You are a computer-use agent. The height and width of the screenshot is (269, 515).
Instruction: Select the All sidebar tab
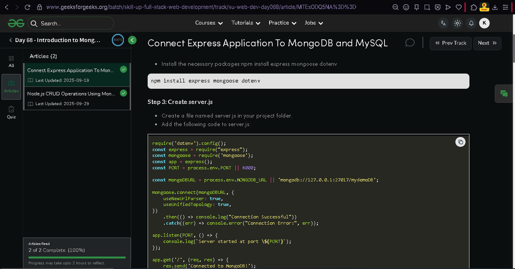point(12,61)
